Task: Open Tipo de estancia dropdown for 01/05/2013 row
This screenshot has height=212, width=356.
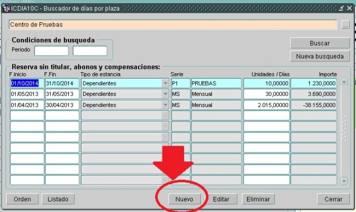Action: (x=166, y=94)
